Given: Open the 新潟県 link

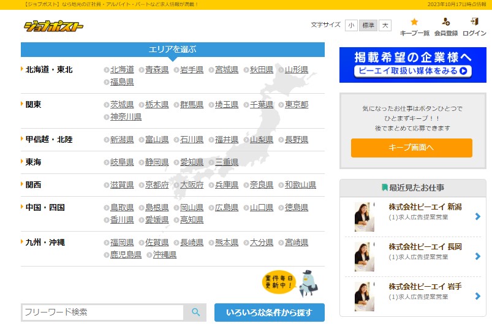Looking at the screenshot, I should [122, 139].
